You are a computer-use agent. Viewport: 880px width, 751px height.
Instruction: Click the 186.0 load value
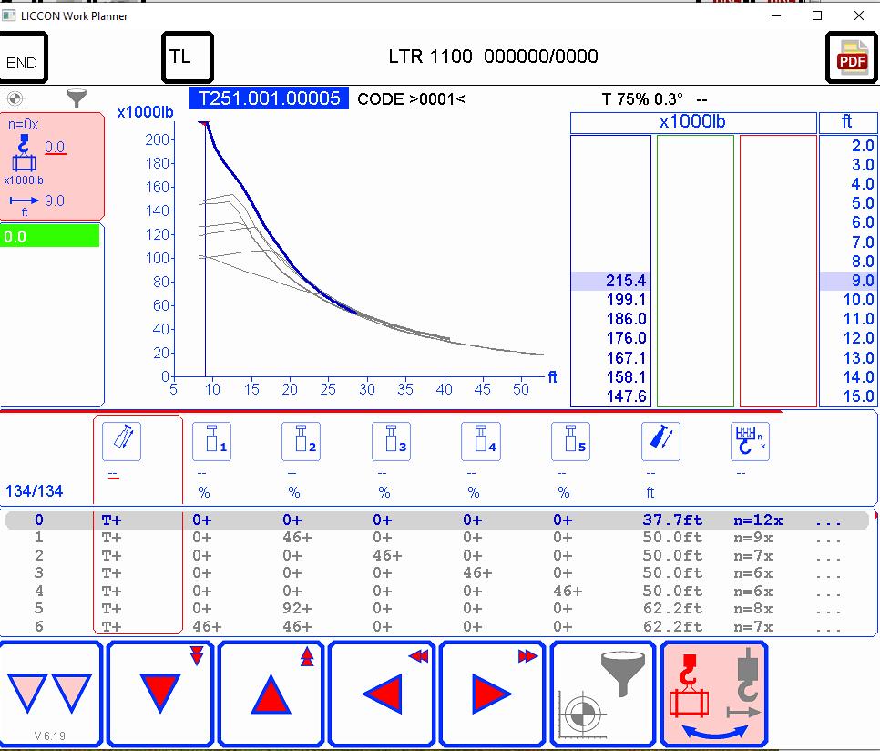pyautogui.click(x=626, y=319)
